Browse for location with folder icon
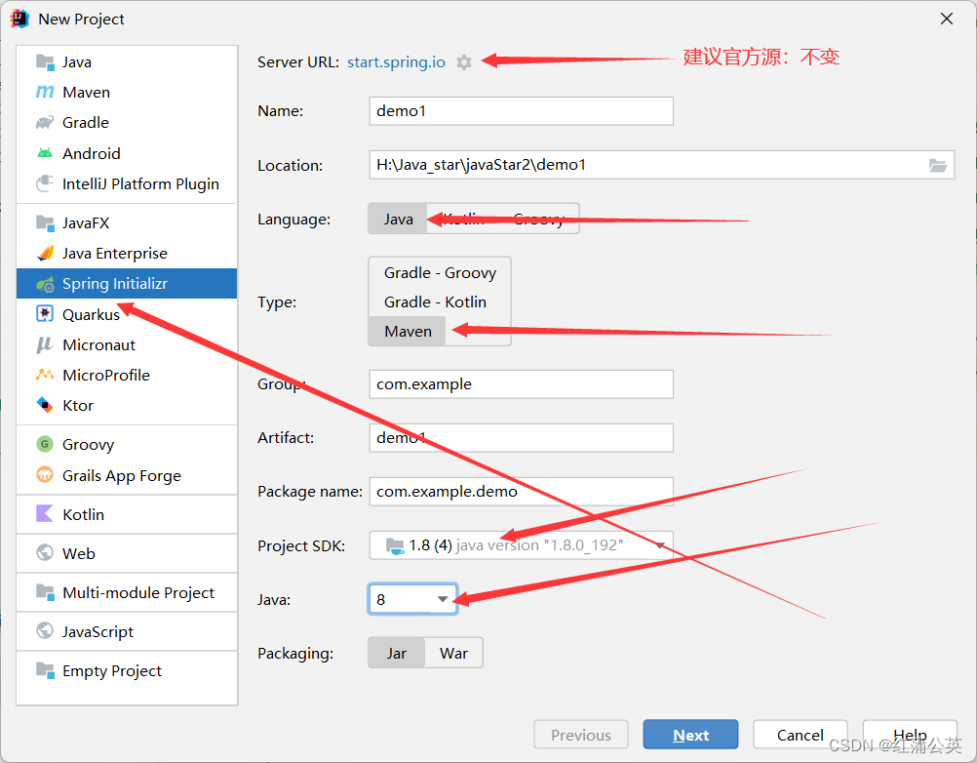This screenshot has width=977, height=763. click(x=938, y=165)
